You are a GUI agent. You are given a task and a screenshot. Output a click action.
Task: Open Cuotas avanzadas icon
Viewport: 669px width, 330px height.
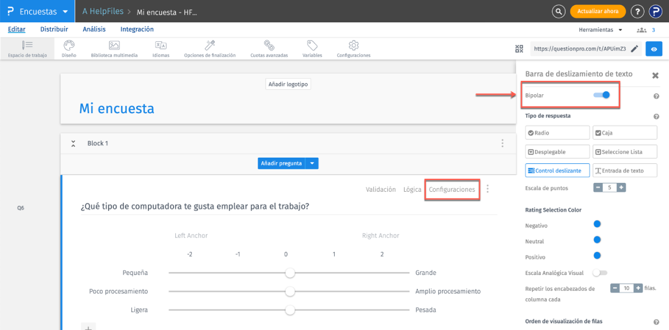pyautogui.click(x=269, y=45)
